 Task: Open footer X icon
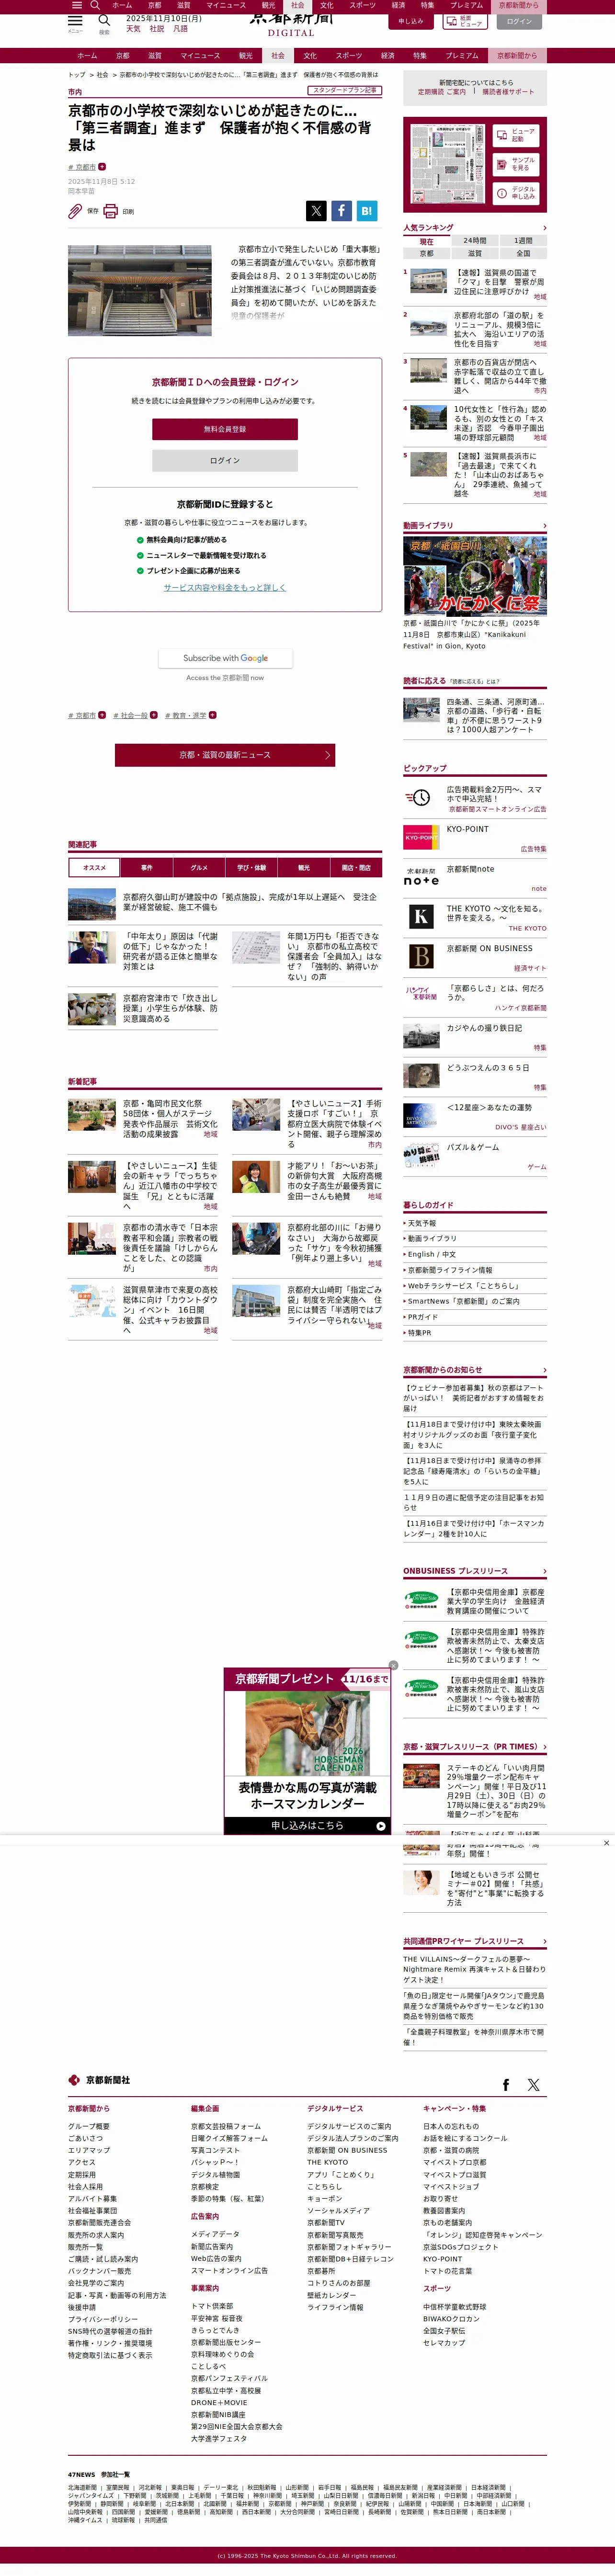tap(533, 2084)
